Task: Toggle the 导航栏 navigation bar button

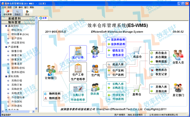Action: pyautogui.click(x=17, y=11)
